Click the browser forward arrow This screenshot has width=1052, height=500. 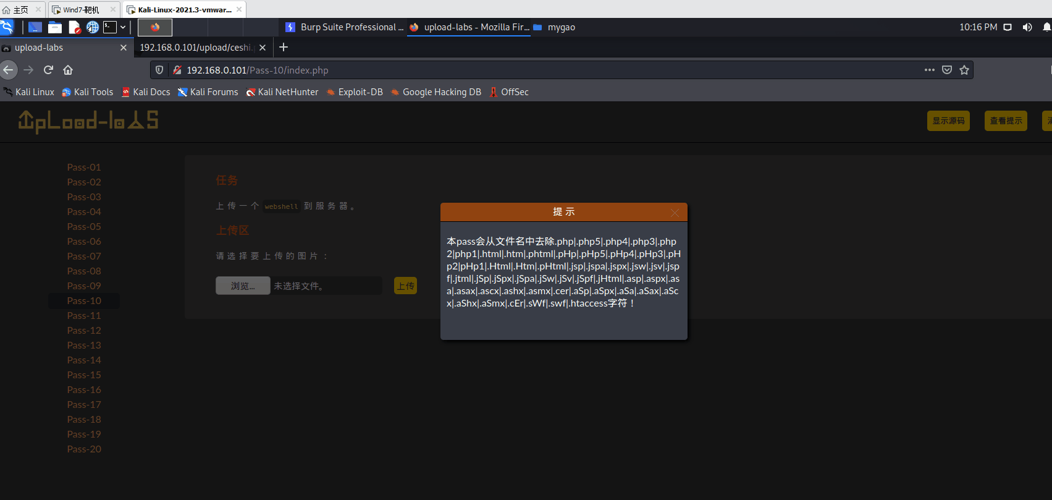click(x=28, y=70)
